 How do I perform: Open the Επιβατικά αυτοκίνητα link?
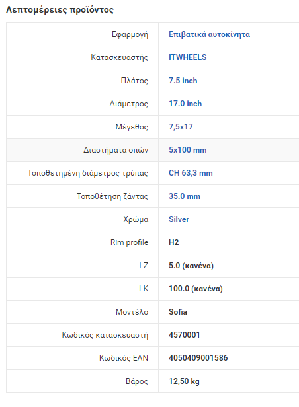click(x=210, y=34)
